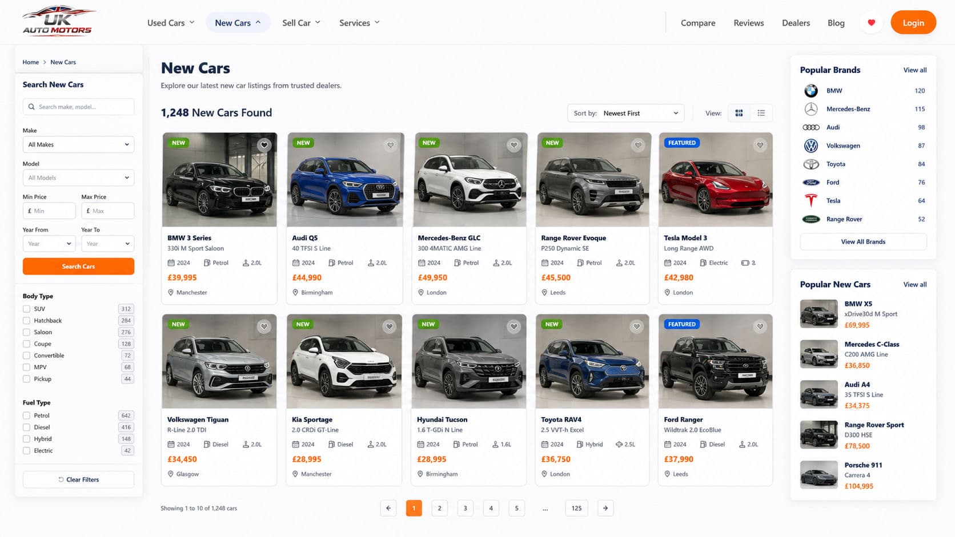955x537 pixels.
Task: Click the Mercedes-Benz brand logo
Action: pos(811,109)
